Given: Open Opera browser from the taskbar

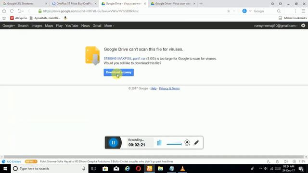Looking at the screenshot, I should (x=138, y=169).
